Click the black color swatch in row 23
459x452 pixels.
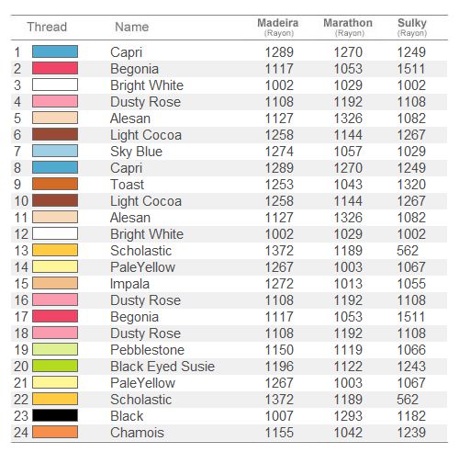pos(55,415)
